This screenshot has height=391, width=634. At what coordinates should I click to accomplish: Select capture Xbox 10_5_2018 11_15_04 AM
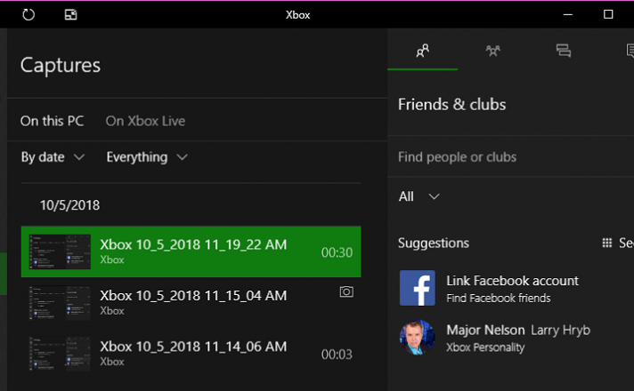(191, 303)
